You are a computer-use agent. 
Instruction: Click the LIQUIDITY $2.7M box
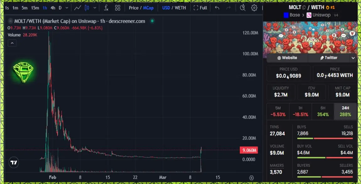pos(281,92)
